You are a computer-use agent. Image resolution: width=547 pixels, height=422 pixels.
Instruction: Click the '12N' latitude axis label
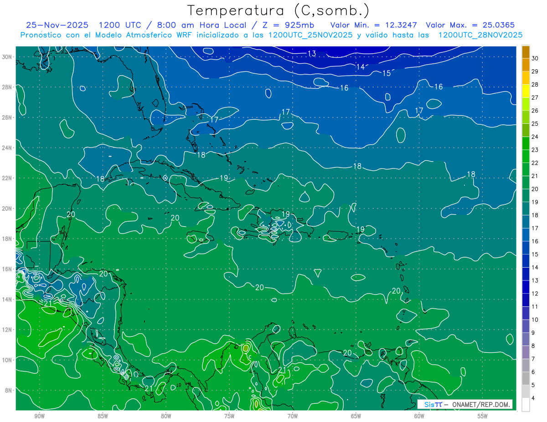[8, 330]
